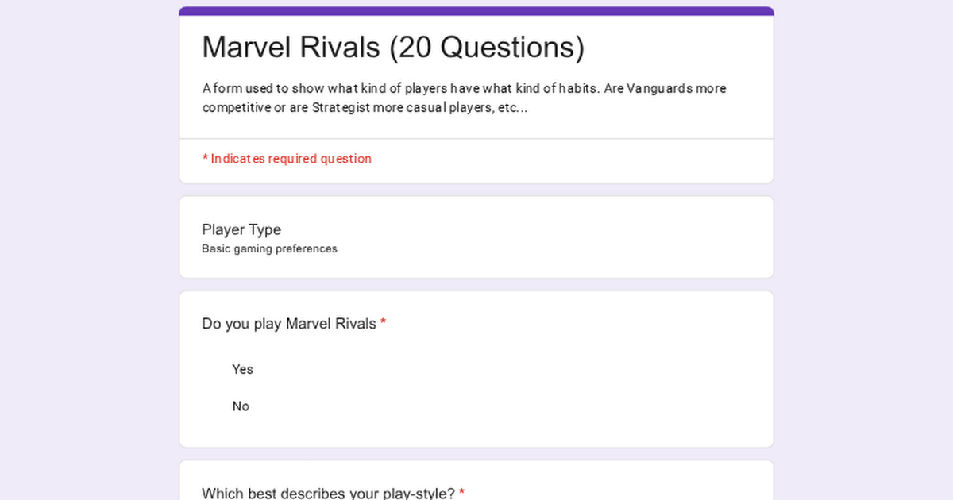Click the "Do you play Marvel Rivals" question text
This screenshot has height=500, width=953.
click(x=288, y=324)
